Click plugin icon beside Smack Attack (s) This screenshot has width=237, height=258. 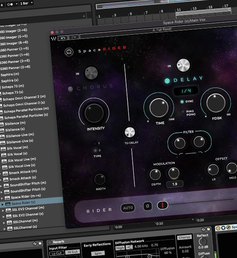click(6, 179)
